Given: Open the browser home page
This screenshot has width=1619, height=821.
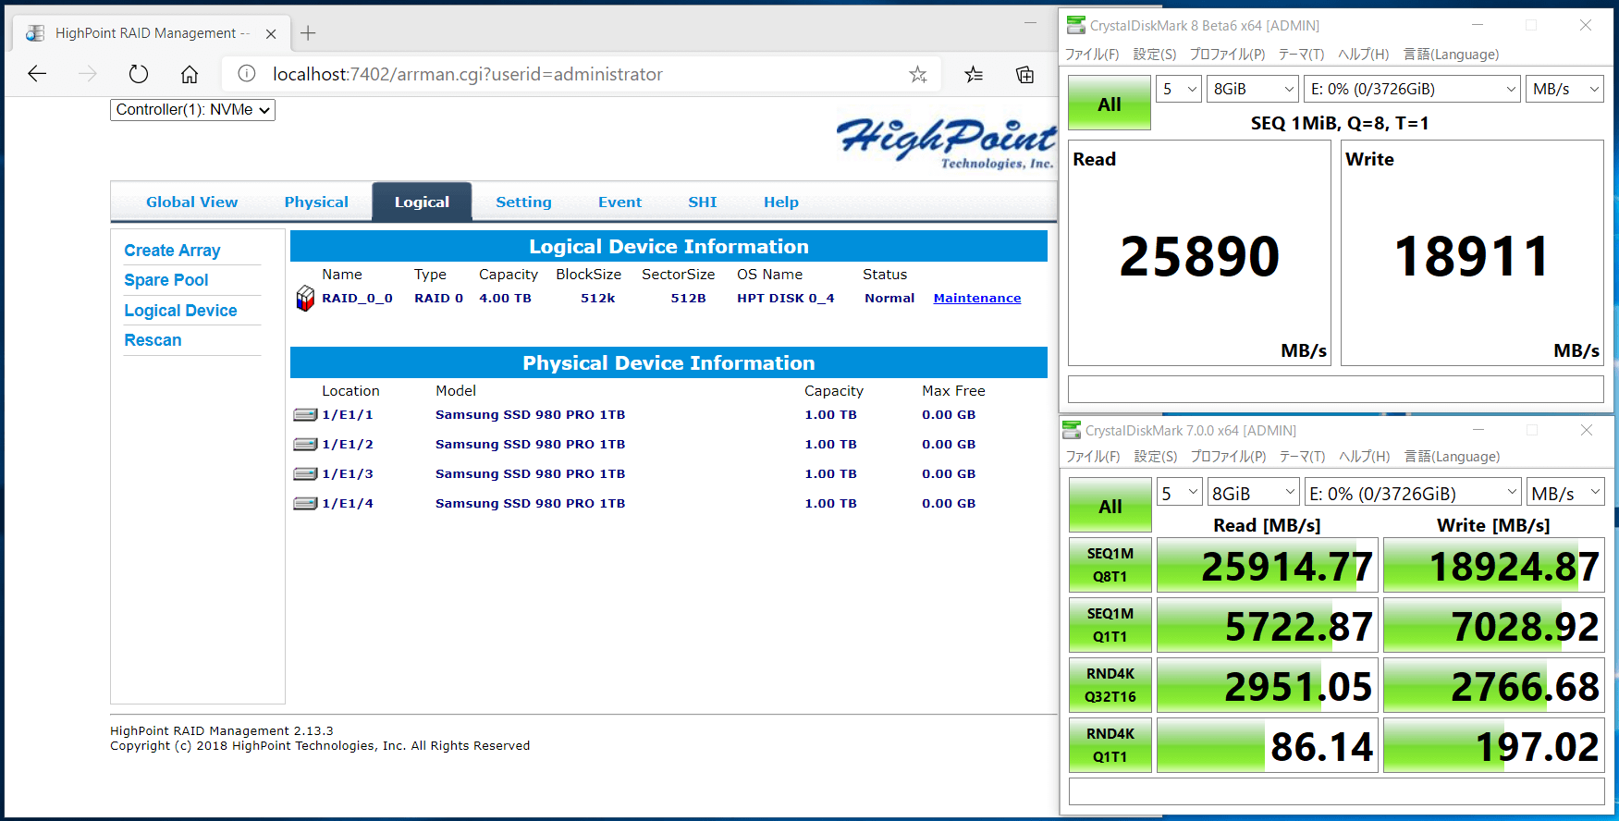Looking at the screenshot, I should point(190,74).
